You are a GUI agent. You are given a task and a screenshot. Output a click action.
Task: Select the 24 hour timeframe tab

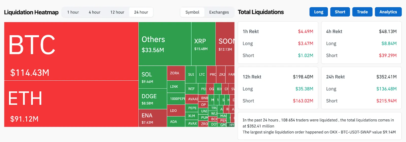coord(141,12)
